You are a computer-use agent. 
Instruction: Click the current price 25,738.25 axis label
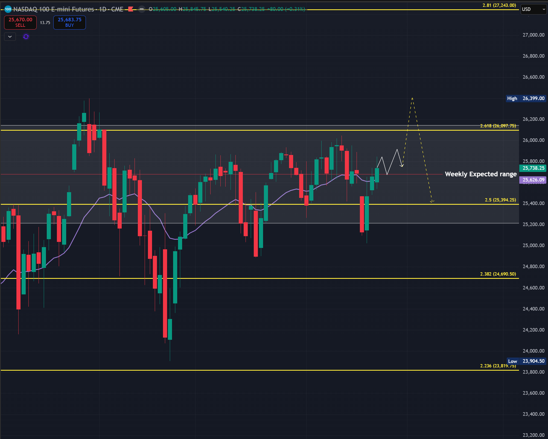point(533,168)
